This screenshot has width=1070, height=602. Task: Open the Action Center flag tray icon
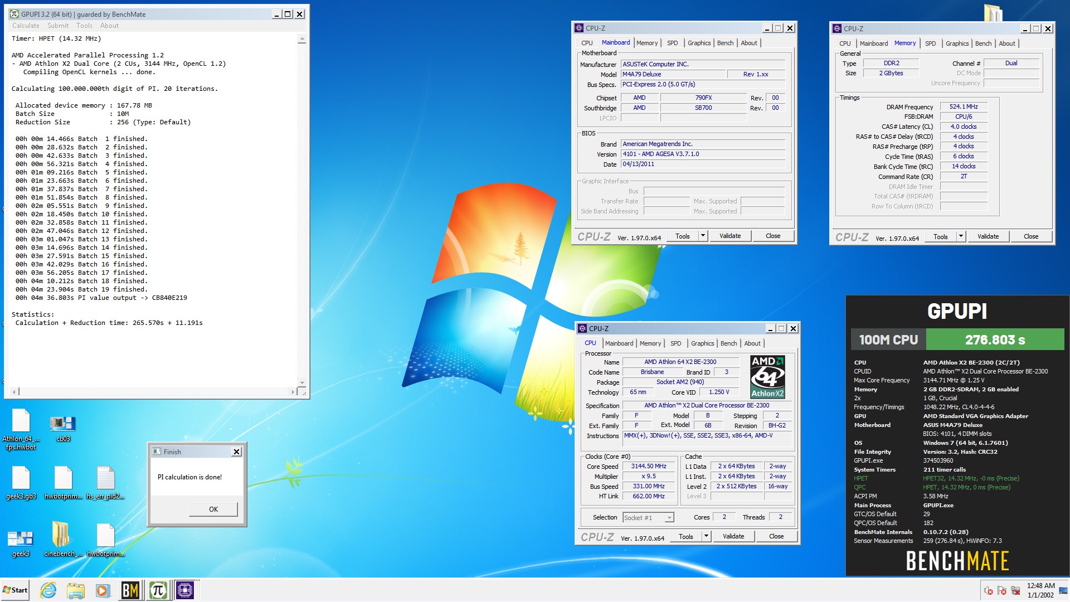tap(1001, 590)
